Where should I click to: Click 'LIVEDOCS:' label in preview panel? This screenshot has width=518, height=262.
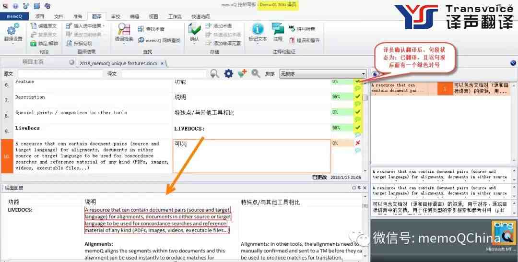[x=20, y=210]
